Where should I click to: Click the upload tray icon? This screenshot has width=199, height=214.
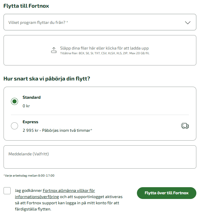(54, 50)
